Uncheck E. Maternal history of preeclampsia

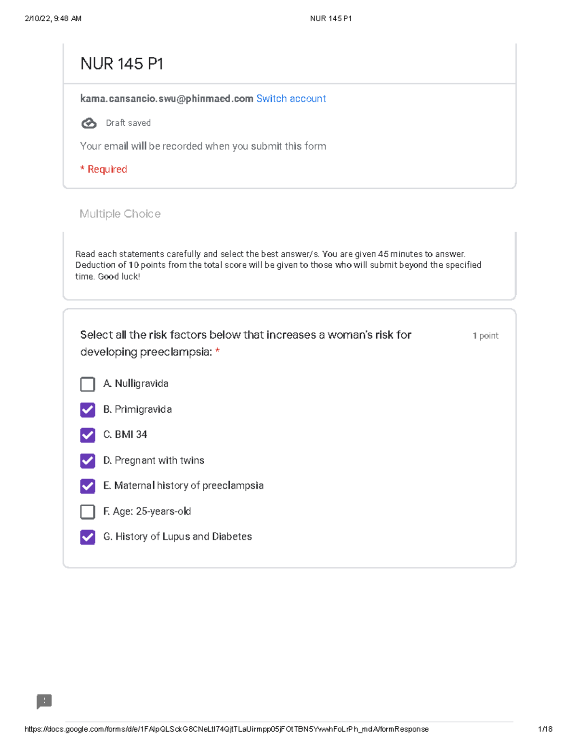coord(88,486)
